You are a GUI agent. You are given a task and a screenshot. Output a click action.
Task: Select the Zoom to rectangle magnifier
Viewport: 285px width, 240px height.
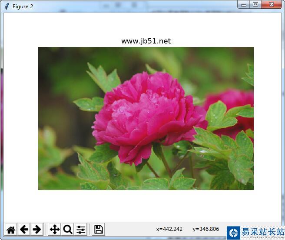click(x=68, y=229)
